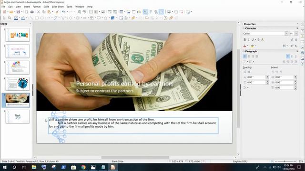Open the Tools menu
Screen dimensions: 305x171
(x=70, y=7)
